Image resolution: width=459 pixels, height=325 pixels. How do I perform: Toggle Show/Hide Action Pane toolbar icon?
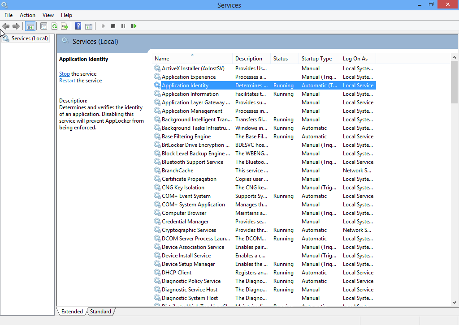click(x=89, y=26)
